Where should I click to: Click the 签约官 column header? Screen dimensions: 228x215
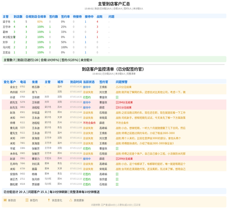click(x=104, y=82)
